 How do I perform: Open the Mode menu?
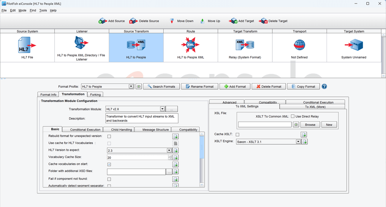22,10
